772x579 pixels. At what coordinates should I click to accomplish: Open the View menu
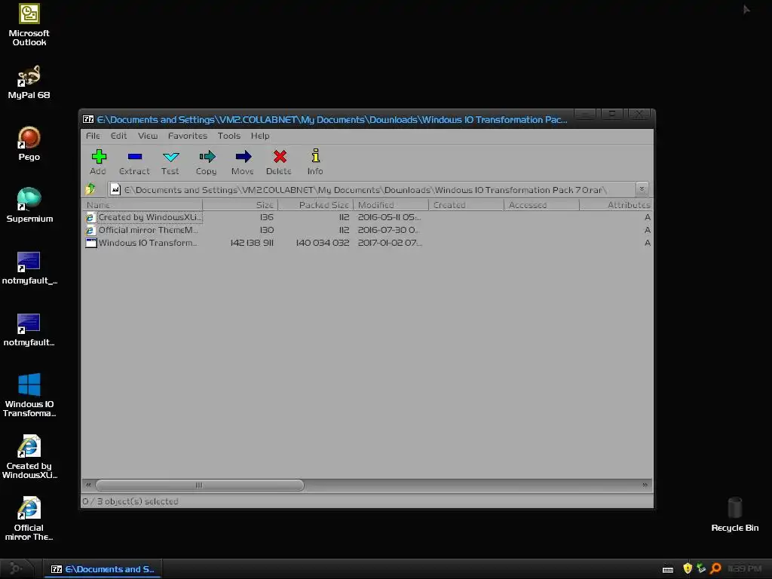click(x=148, y=136)
